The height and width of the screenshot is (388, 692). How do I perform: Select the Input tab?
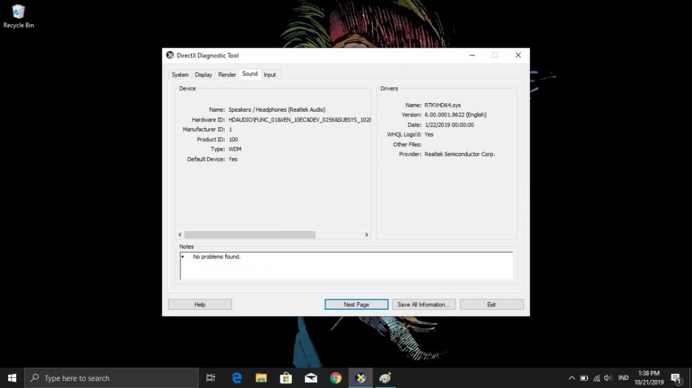[x=270, y=75]
